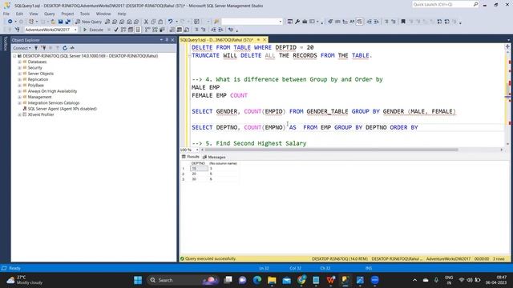513x288 pixels.
Task: Close the Object Explorer panel
Action: coord(173,40)
